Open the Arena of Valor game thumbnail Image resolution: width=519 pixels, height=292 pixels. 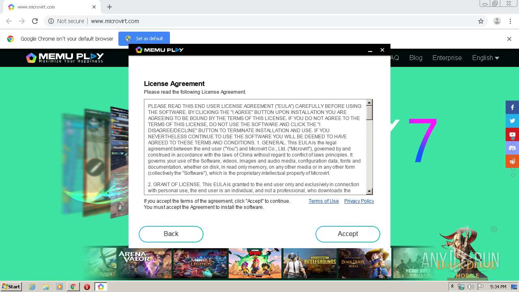144,263
